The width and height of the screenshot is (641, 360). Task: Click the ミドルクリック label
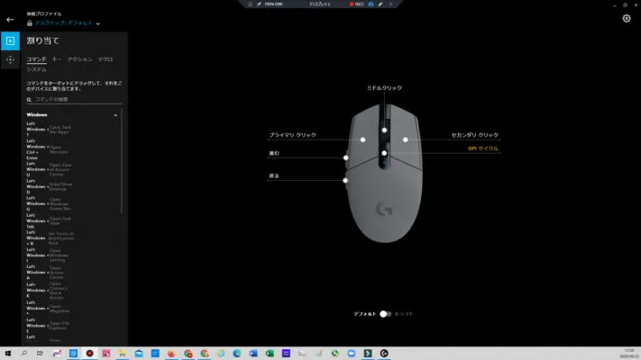point(384,88)
